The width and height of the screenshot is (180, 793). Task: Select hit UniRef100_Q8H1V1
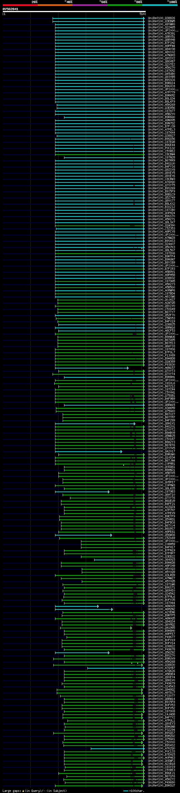click(161, 423)
